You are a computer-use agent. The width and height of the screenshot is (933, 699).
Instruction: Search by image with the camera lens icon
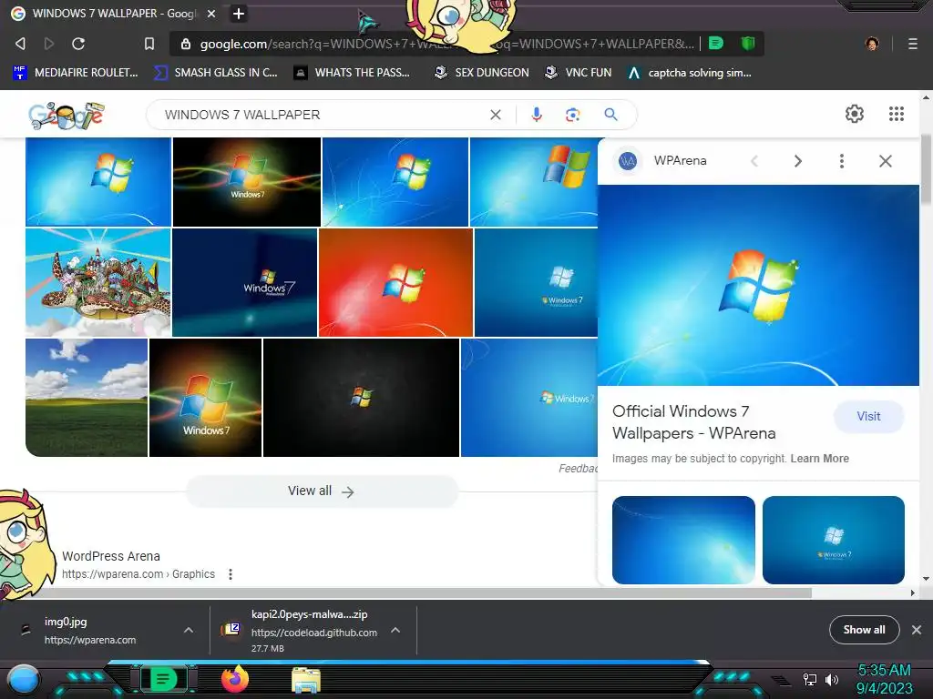573,115
